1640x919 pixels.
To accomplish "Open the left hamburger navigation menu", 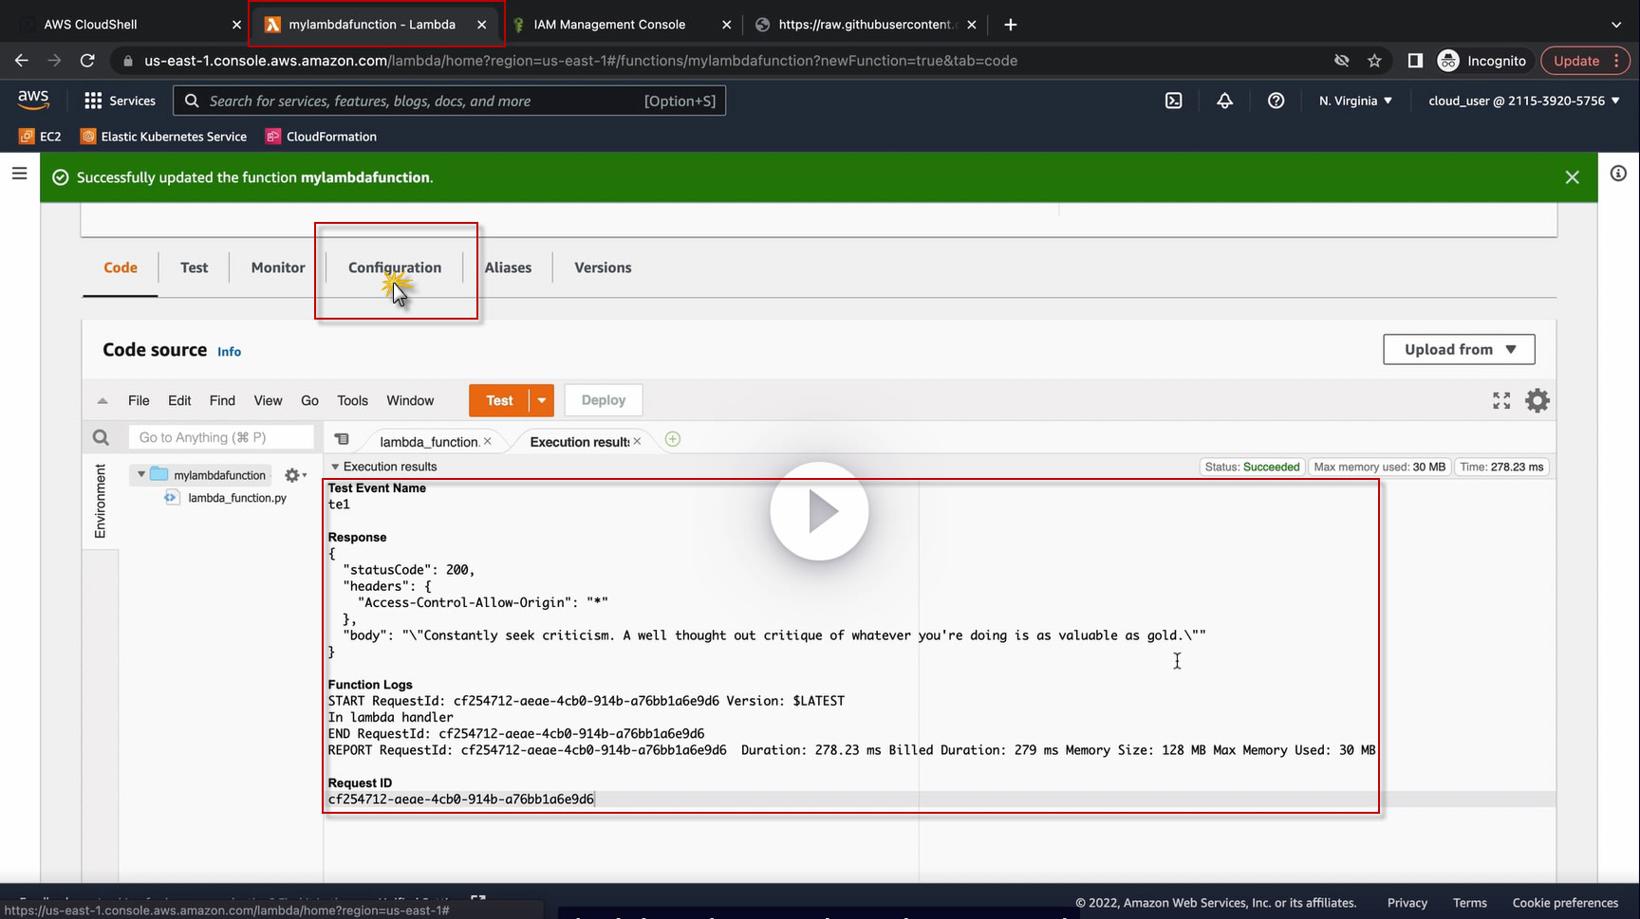I will pos(19,174).
